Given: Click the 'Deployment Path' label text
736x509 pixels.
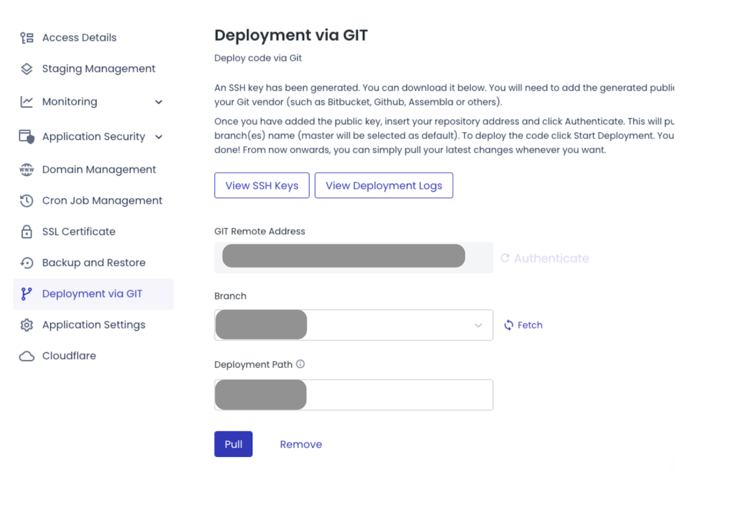Looking at the screenshot, I should click(x=253, y=365).
